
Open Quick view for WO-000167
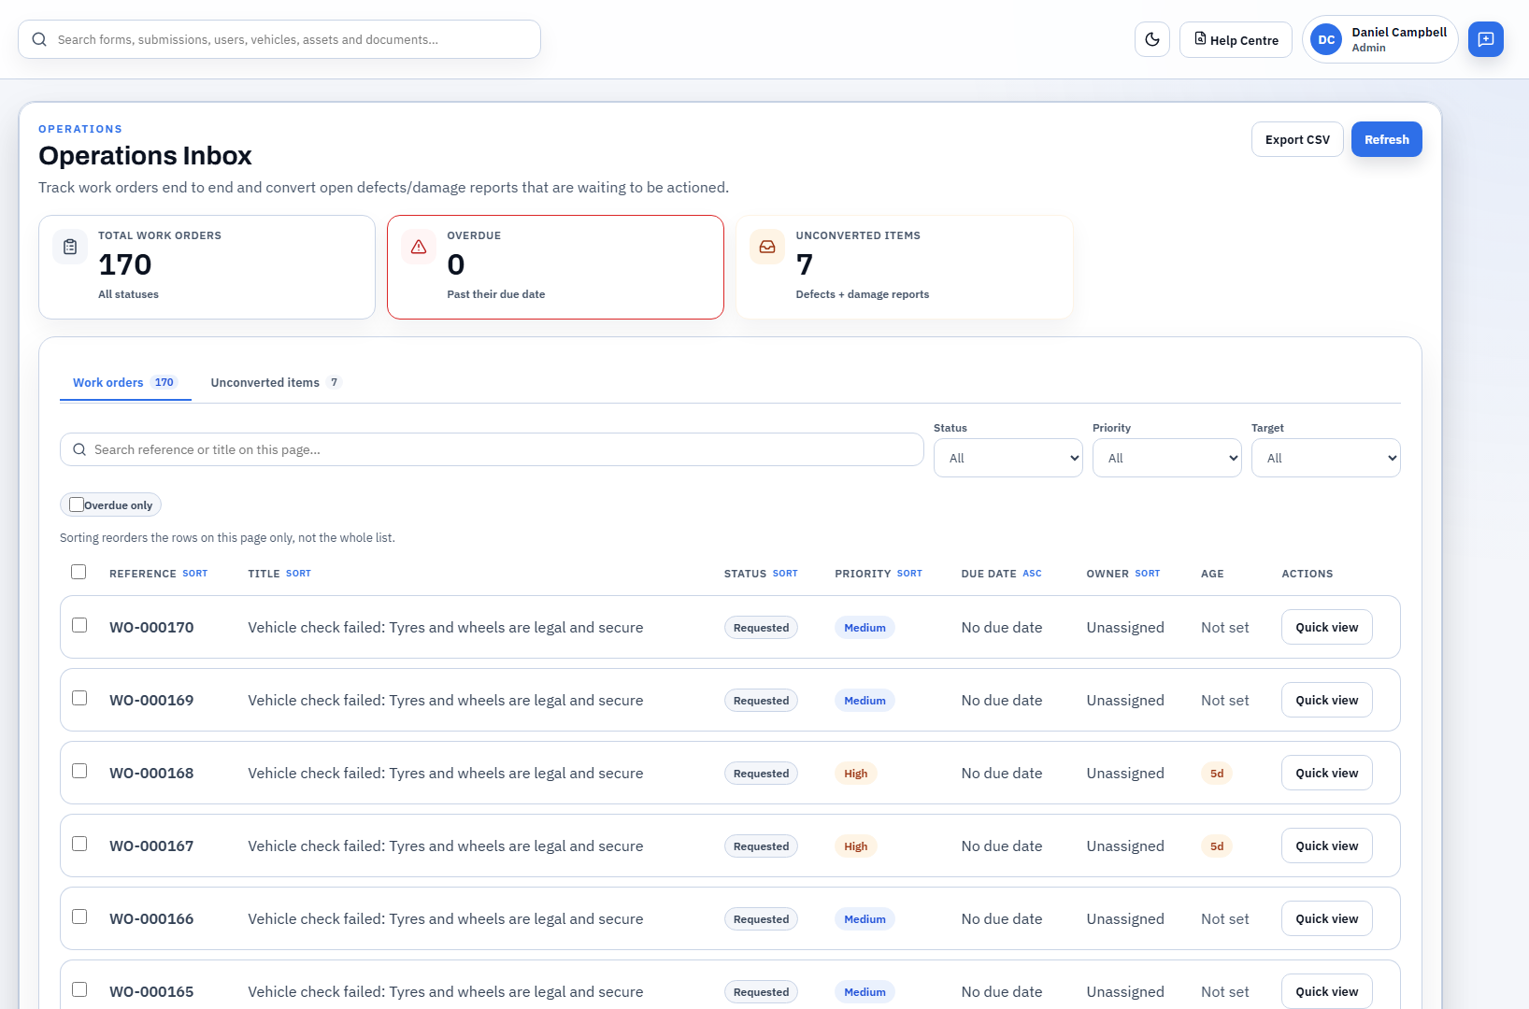coord(1326,846)
